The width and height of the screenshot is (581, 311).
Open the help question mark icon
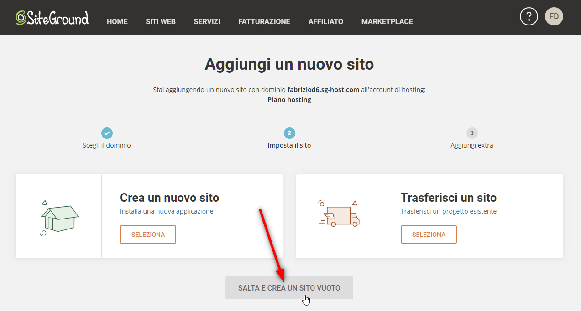[x=529, y=17]
